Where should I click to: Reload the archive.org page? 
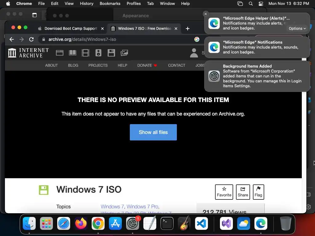31,39
